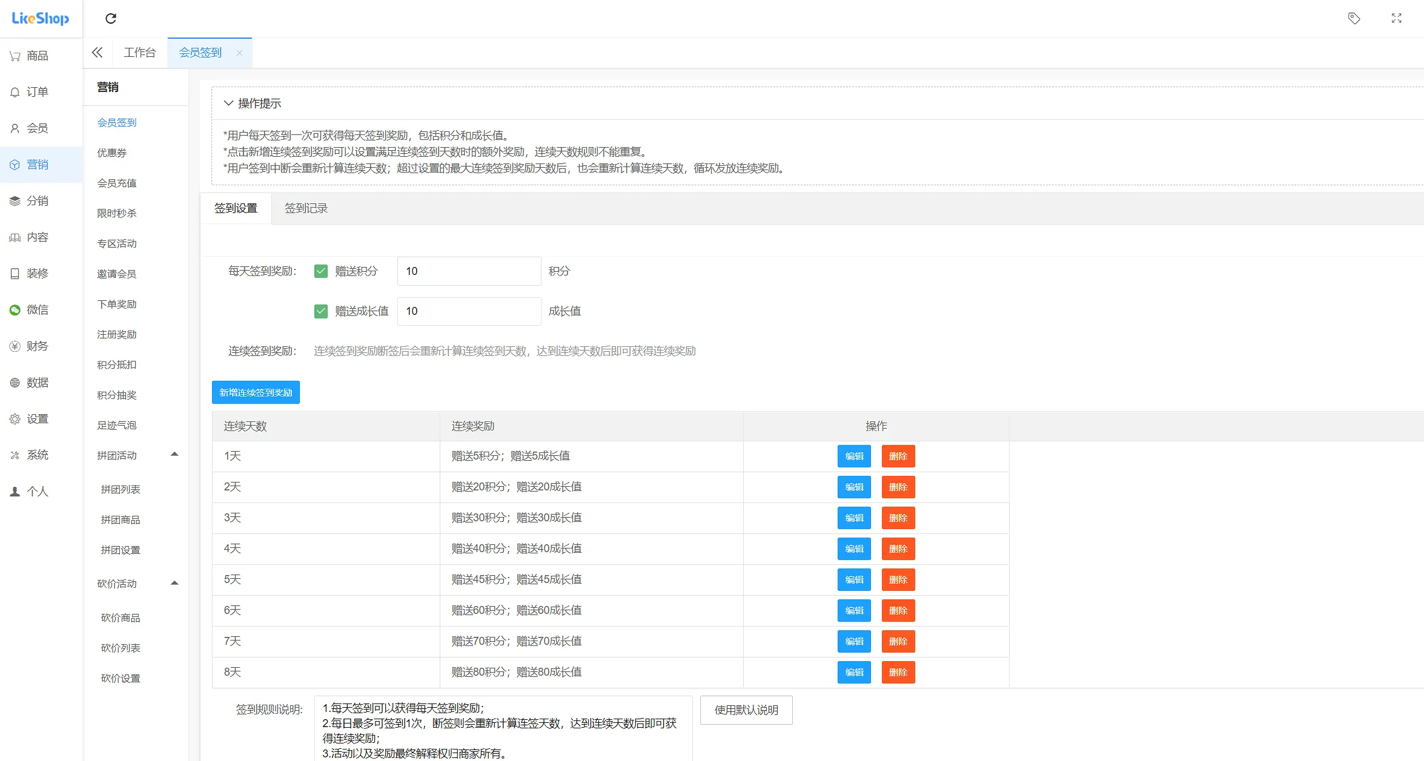Click the 使用默认说明 button
Image resolution: width=1424 pixels, height=761 pixels.
pos(746,710)
